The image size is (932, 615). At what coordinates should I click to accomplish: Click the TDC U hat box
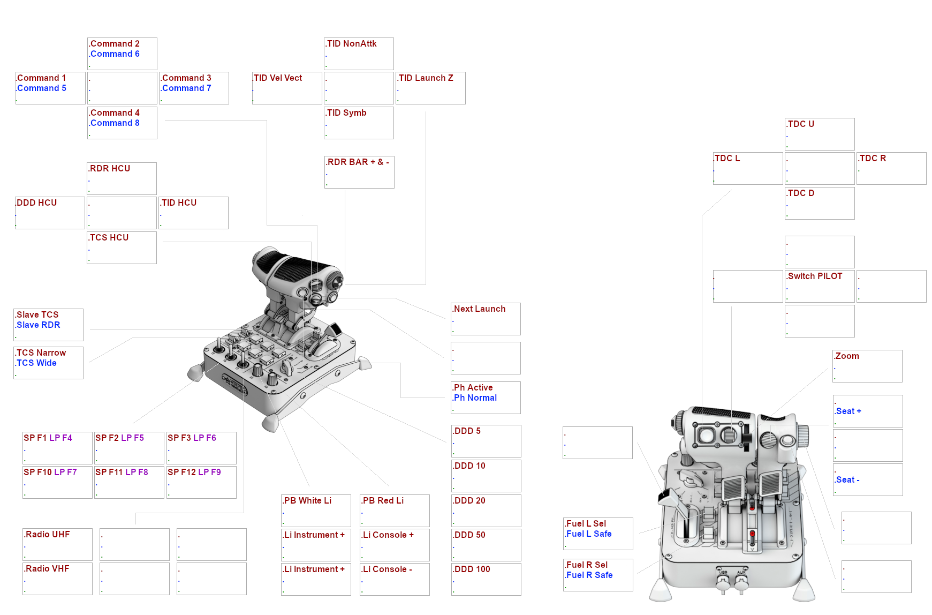pos(820,134)
